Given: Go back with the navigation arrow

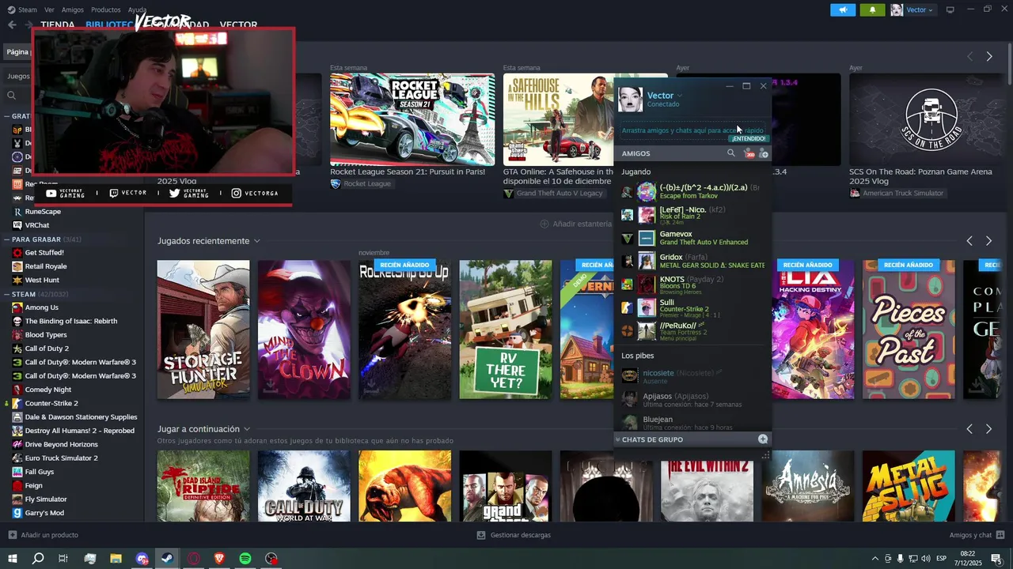Looking at the screenshot, I should [x=12, y=24].
